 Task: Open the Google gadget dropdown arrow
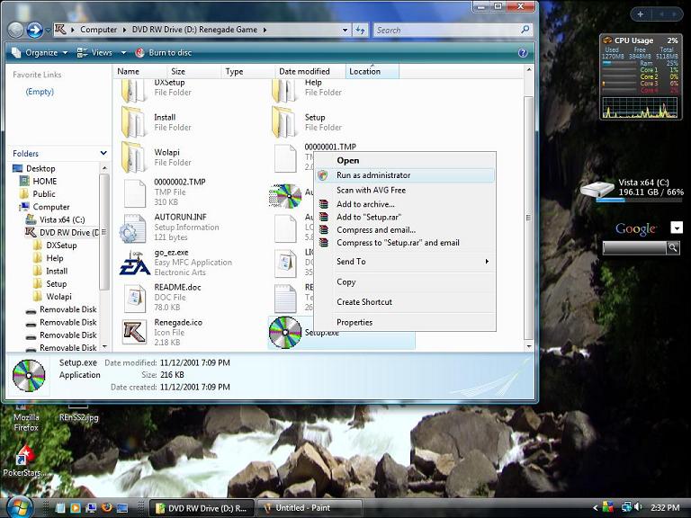coord(677,228)
